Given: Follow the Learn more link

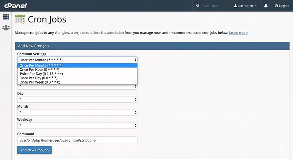Looking at the screenshot, I should pyautogui.click(x=238, y=33).
